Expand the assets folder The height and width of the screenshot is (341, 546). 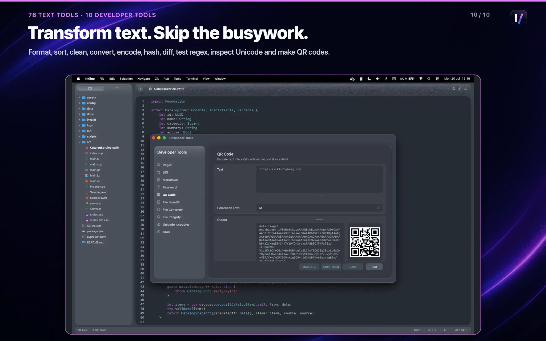coord(79,98)
